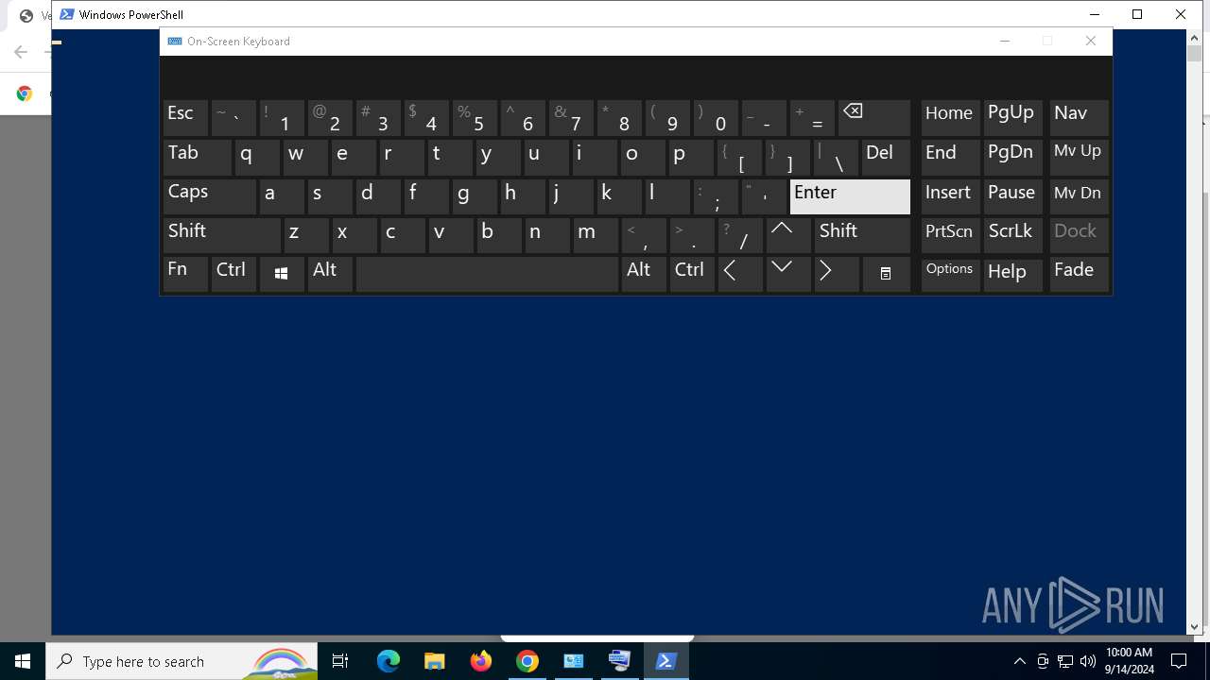The height and width of the screenshot is (680, 1210).
Task: Tap the Esc key
Action: 185,118
